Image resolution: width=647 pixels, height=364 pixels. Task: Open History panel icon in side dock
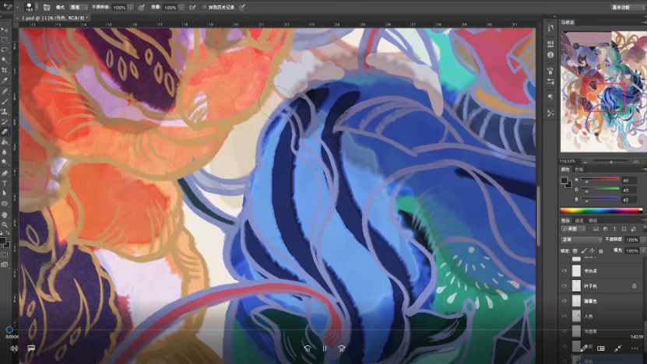pyautogui.click(x=550, y=28)
